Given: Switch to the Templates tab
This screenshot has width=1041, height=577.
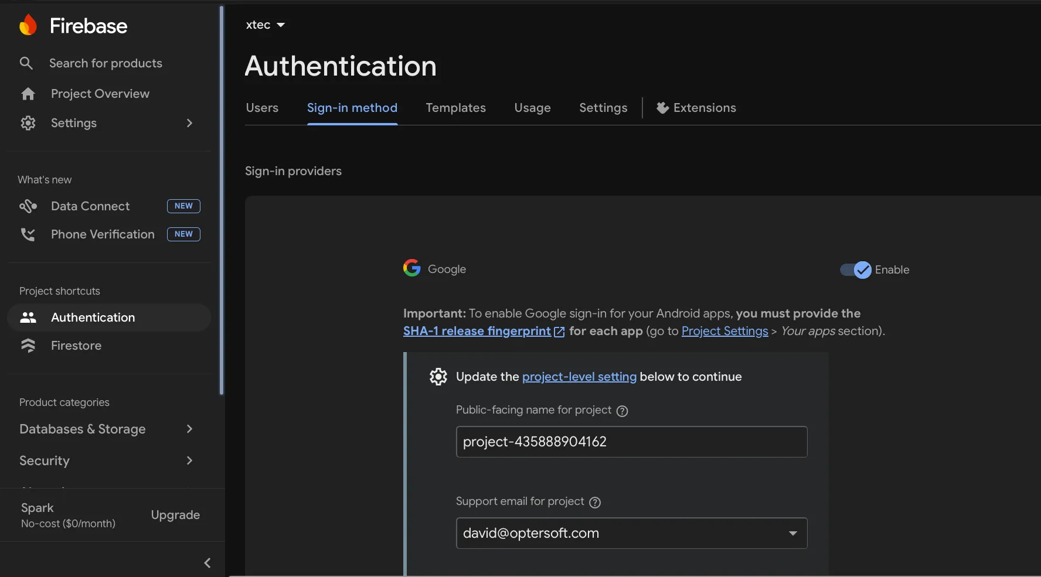Looking at the screenshot, I should pyautogui.click(x=455, y=108).
